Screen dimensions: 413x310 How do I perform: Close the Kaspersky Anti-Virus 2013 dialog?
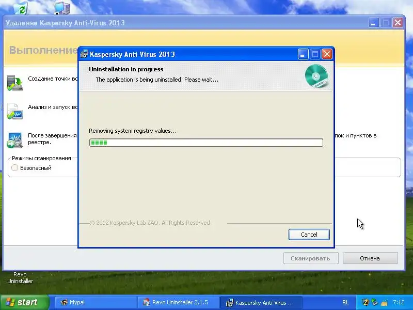pyautogui.click(x=327, y=54)
